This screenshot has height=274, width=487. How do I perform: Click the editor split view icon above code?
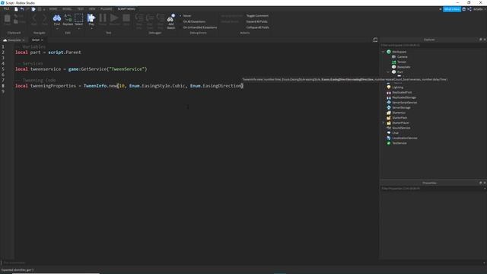click(x=375, y=40)
